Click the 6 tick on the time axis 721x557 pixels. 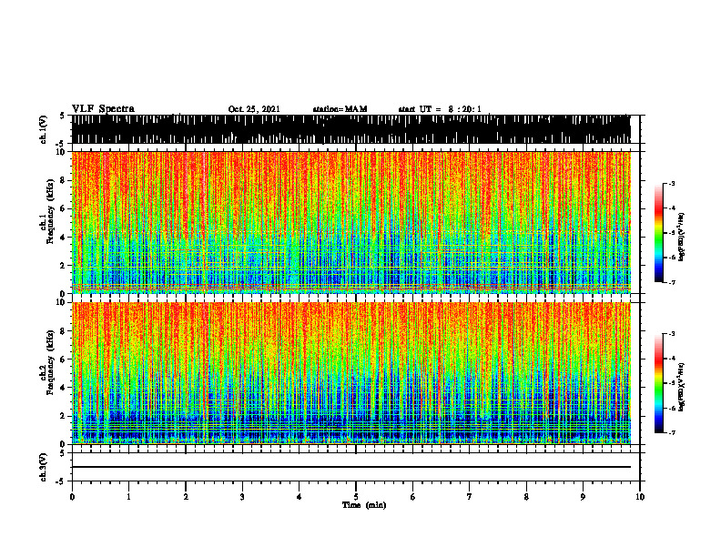413,497
